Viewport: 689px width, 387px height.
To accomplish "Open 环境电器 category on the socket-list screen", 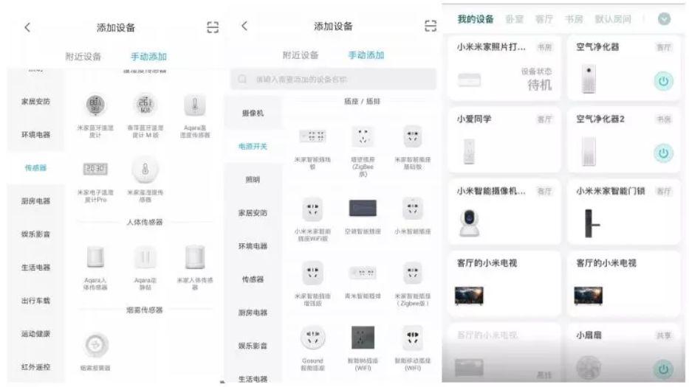I will point(253,245).
